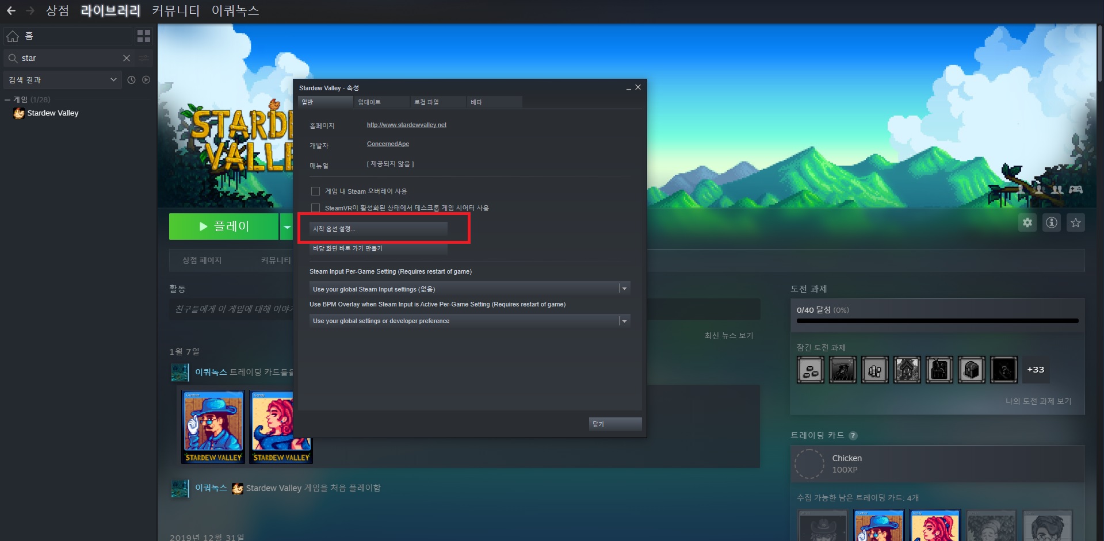Minimize the properties dialog
This screenshot has width=1104, height=541.
(628, 88)
